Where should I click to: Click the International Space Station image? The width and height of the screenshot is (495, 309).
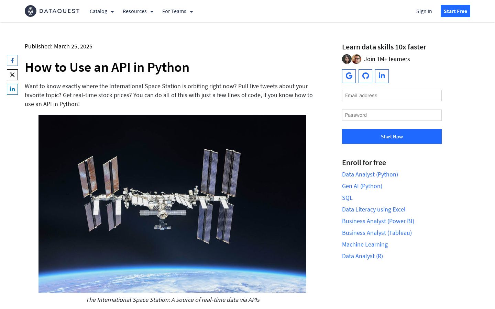(x=172, y=204)
